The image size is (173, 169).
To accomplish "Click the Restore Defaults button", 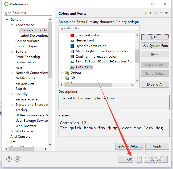I will [129, 146].
